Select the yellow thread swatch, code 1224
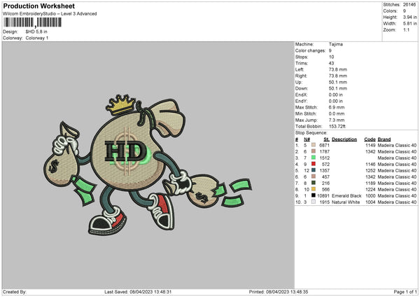Screen dimensions: 420x297 (314, 188)
